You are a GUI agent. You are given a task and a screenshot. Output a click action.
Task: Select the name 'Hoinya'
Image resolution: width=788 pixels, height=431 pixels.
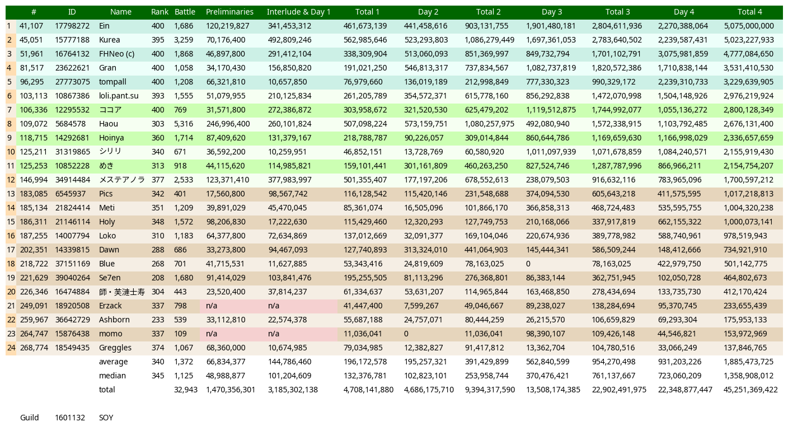[111, 138]
